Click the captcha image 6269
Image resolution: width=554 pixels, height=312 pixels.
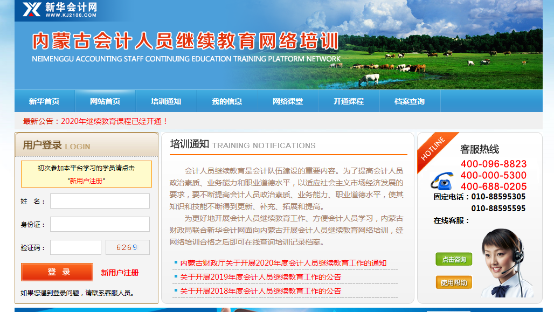(x=127, y=247)
